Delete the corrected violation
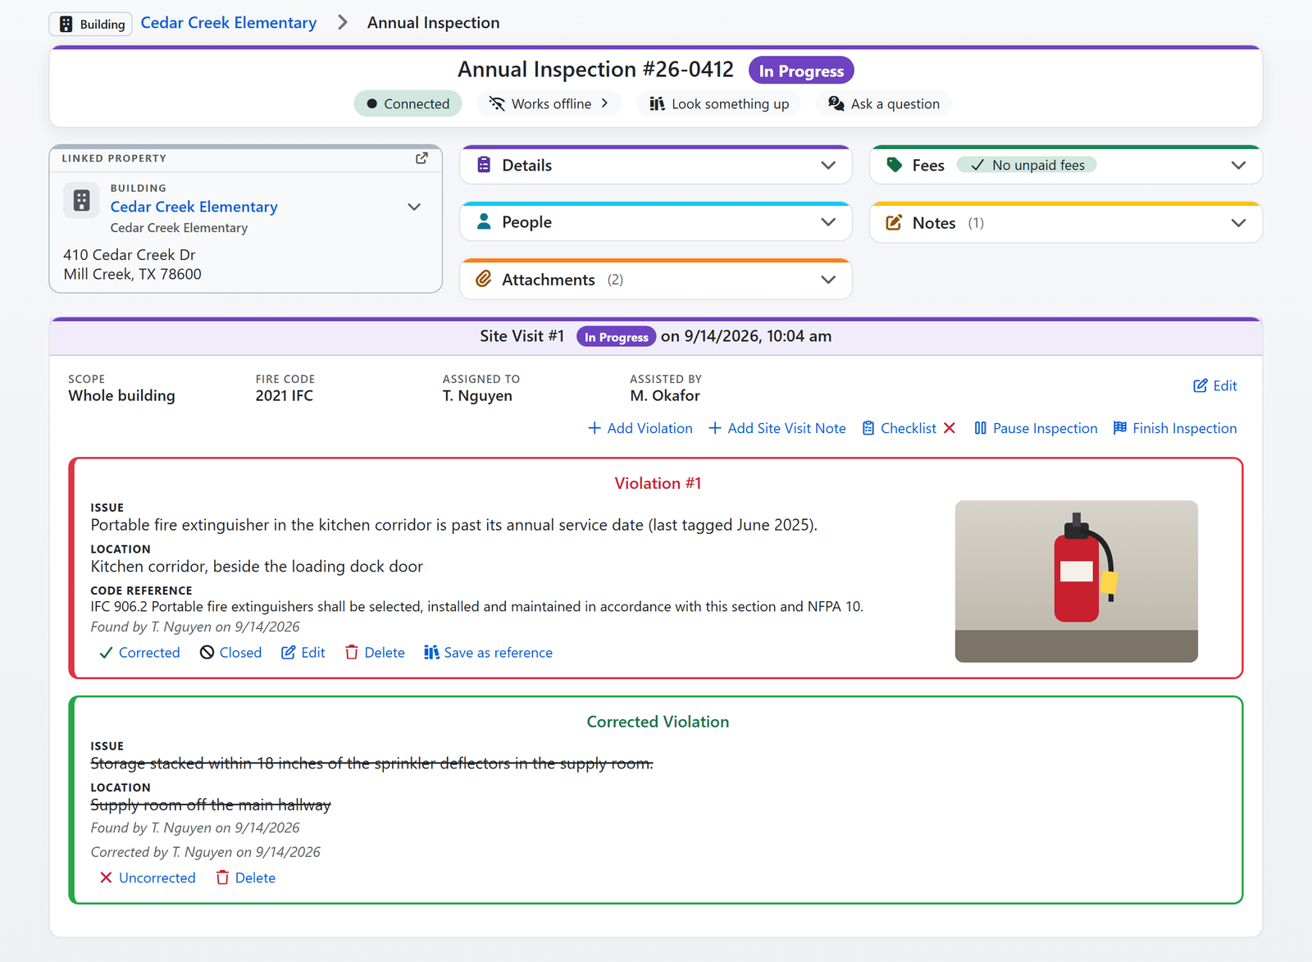 pyautogui.click(x=245, y=878)
